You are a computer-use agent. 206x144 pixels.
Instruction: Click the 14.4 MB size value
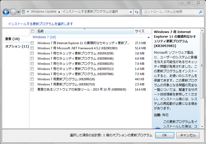point(140,90)
